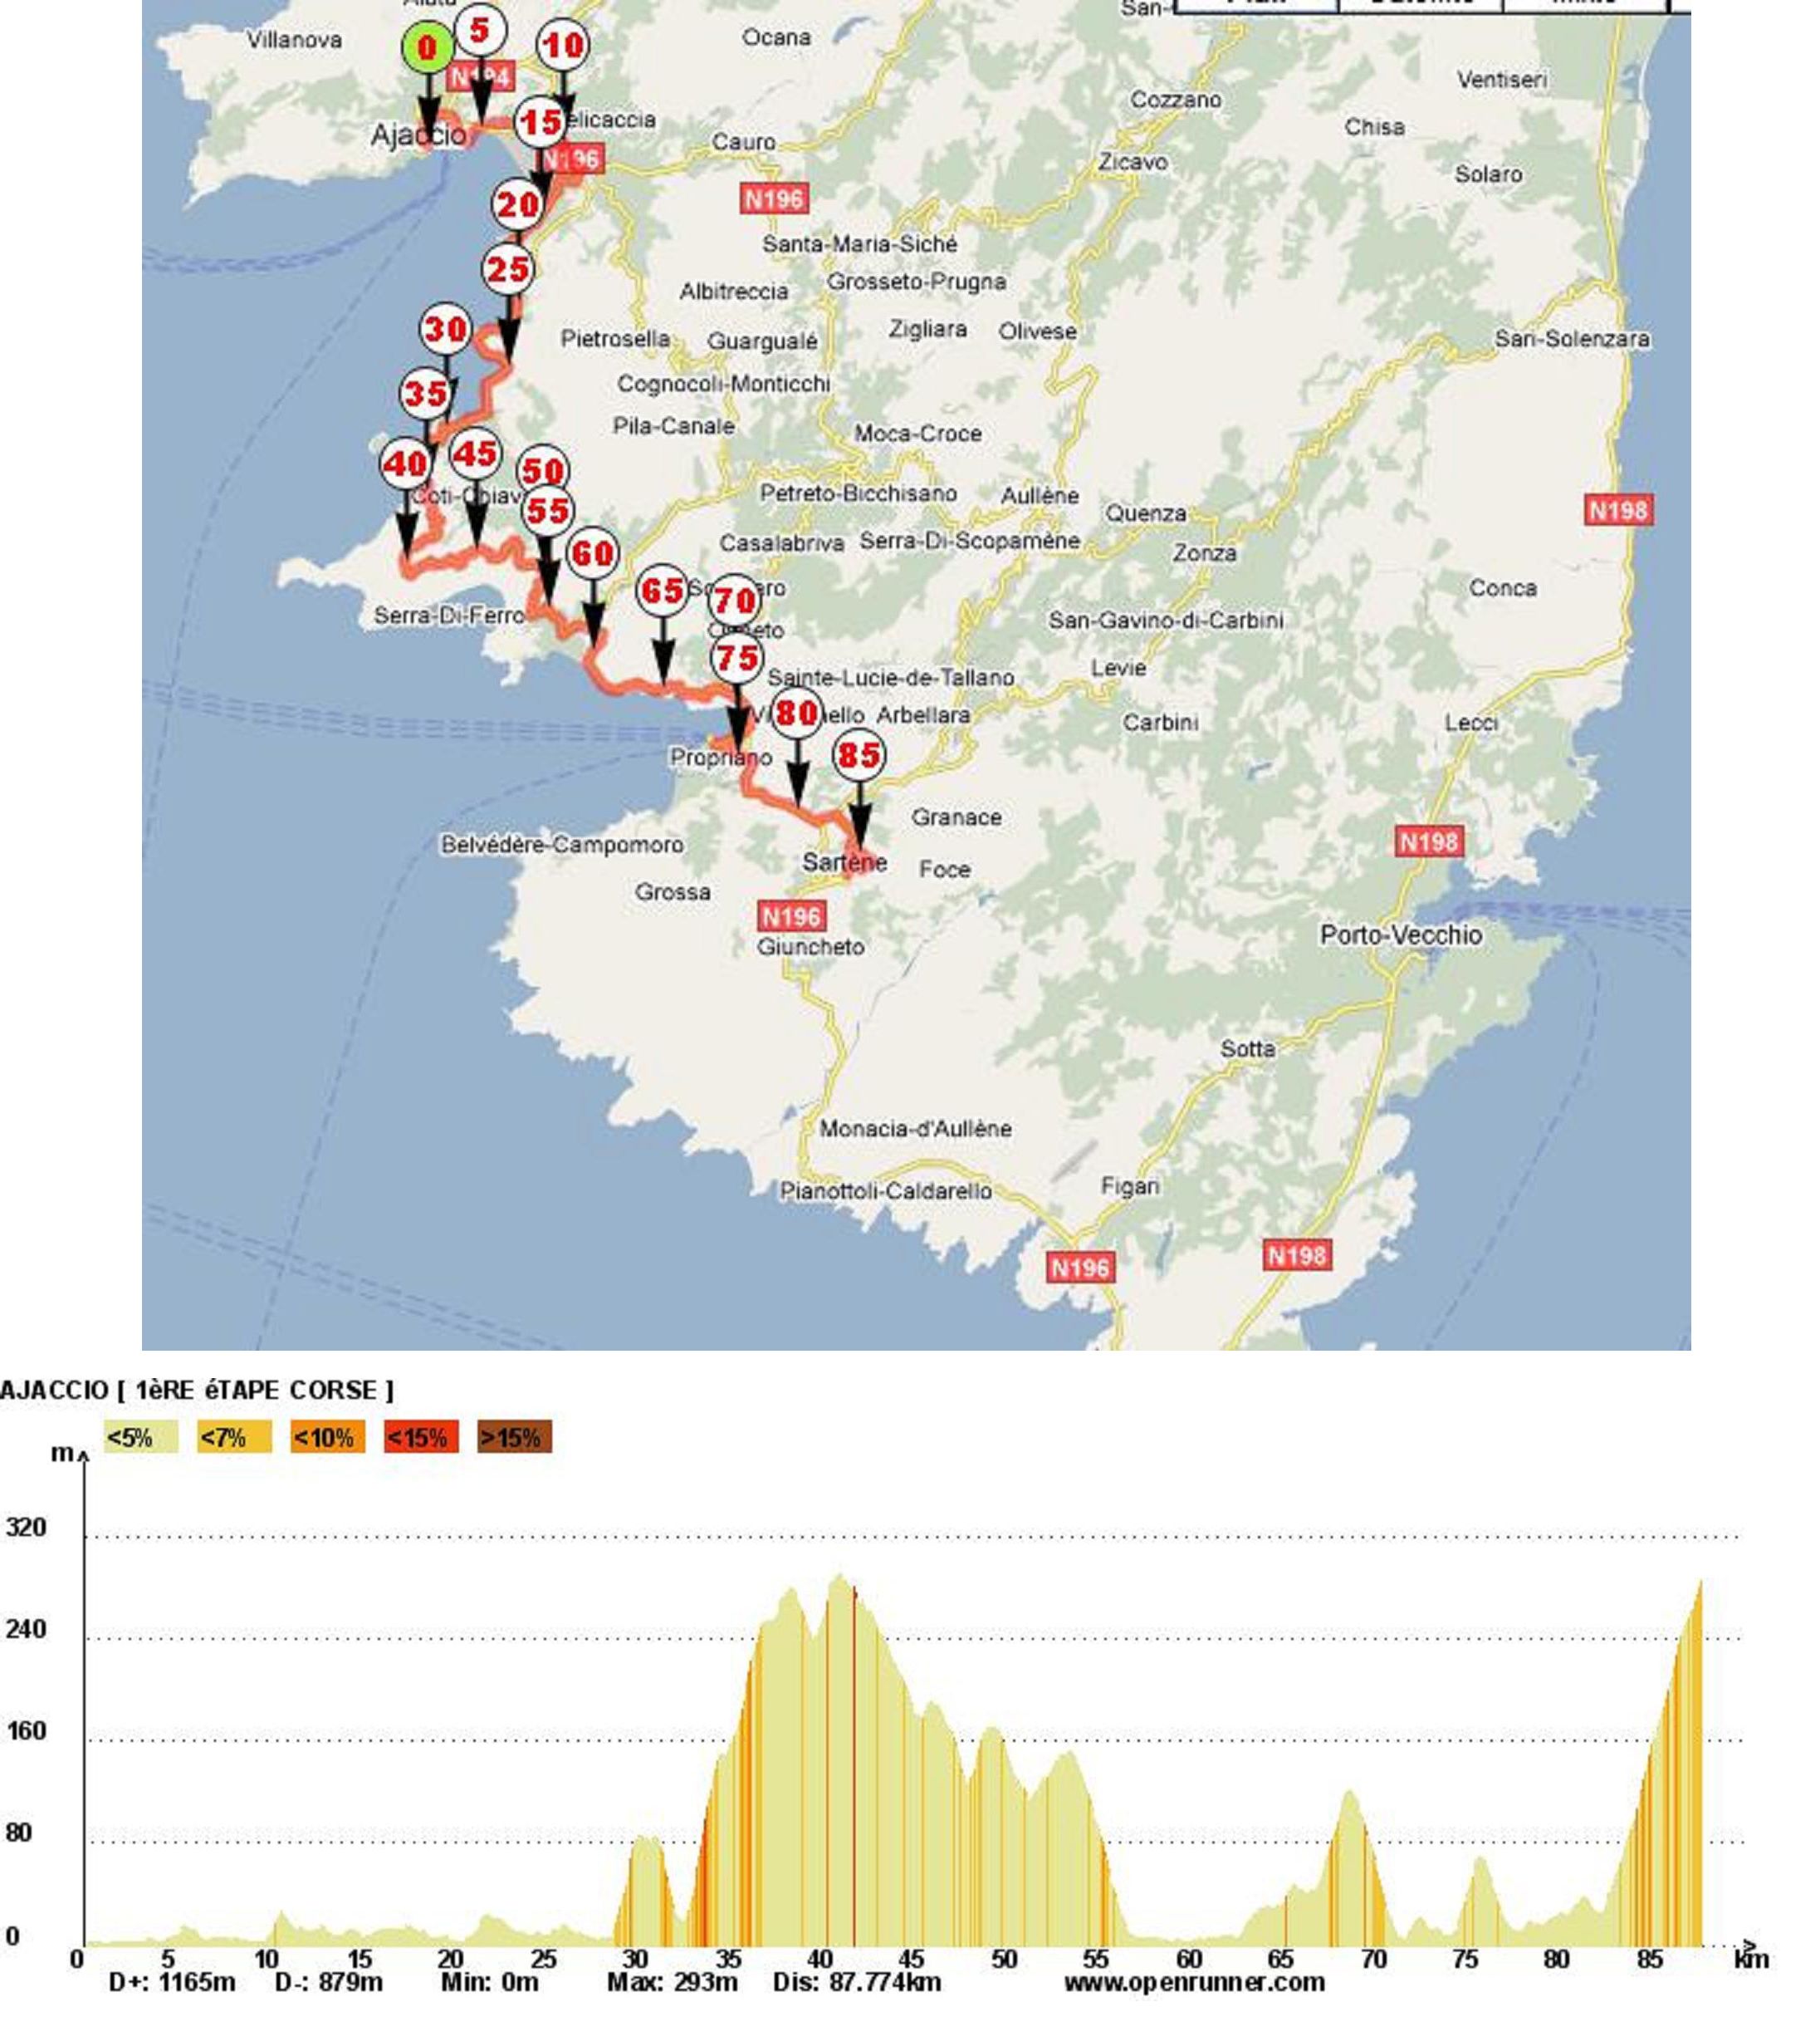Click the N198 road shield near Conca
The width and height of the screenshot is (1820, 2041).
pos(1617,510)
